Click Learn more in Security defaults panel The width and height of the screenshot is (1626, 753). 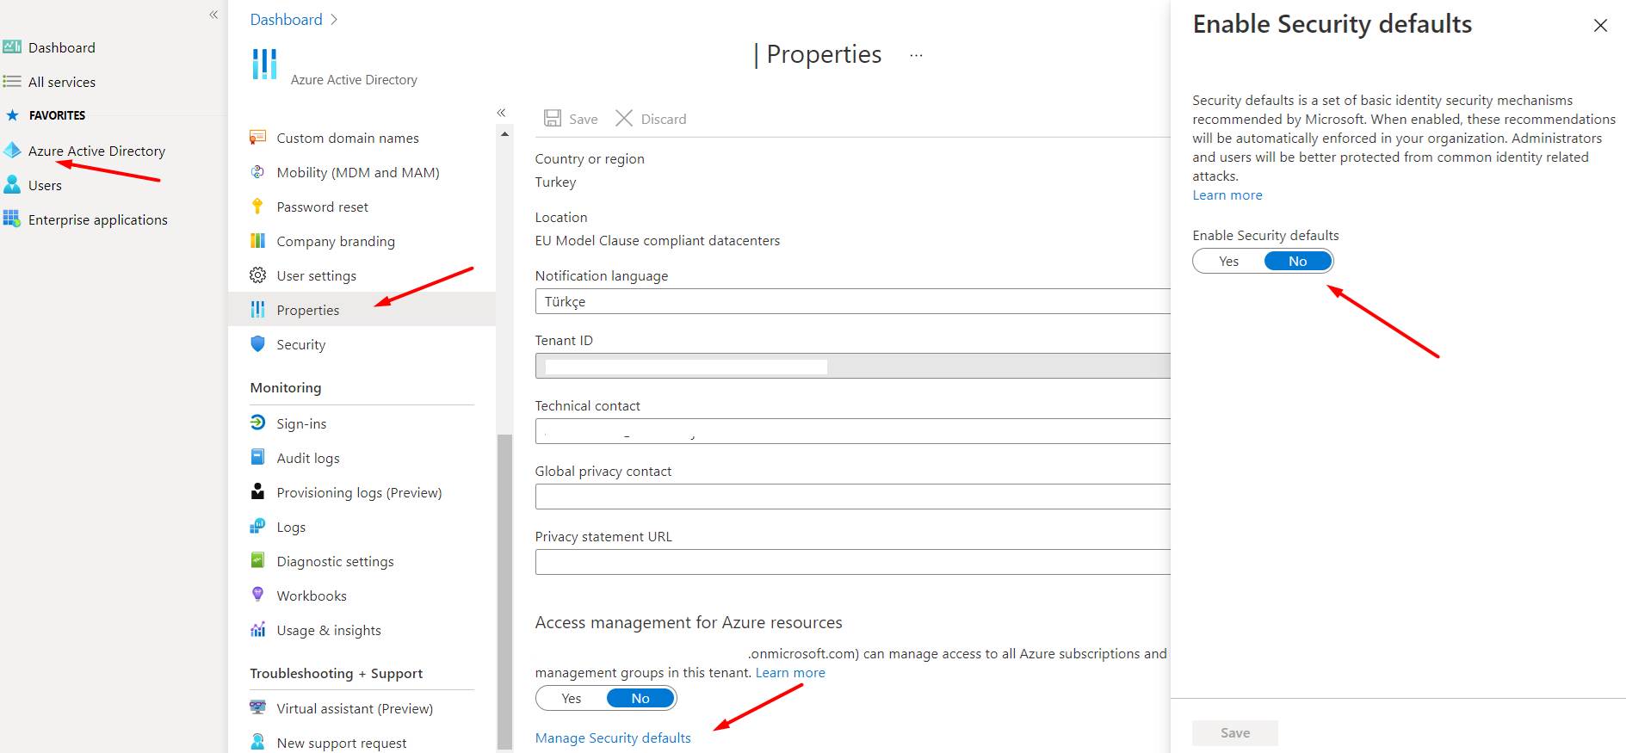tap(1227, 195)
